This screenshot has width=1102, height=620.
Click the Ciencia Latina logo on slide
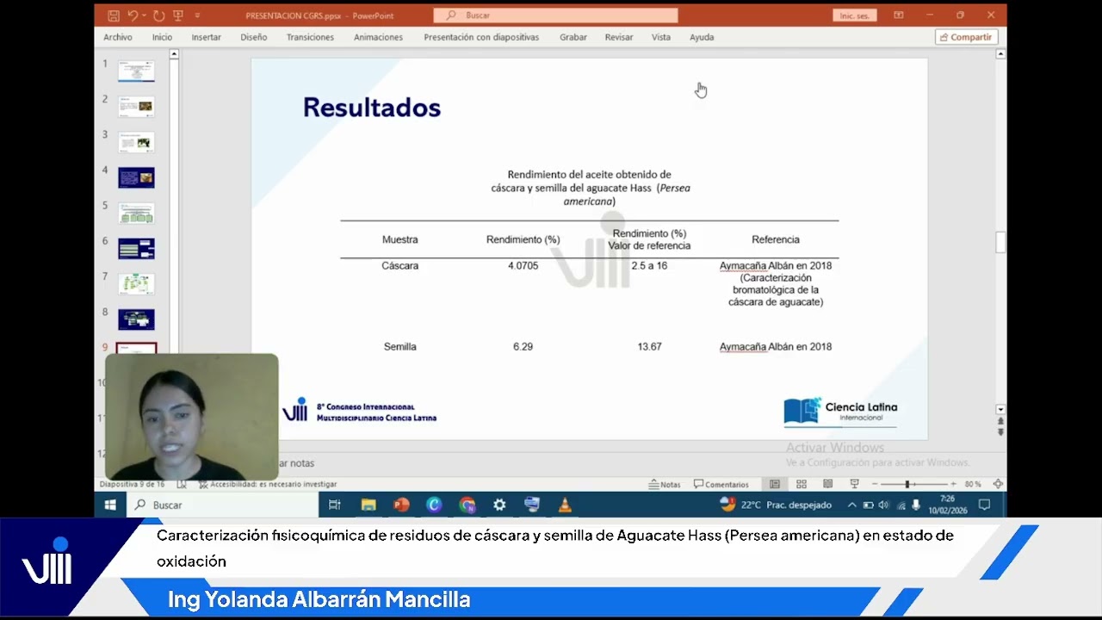(840, 411)
